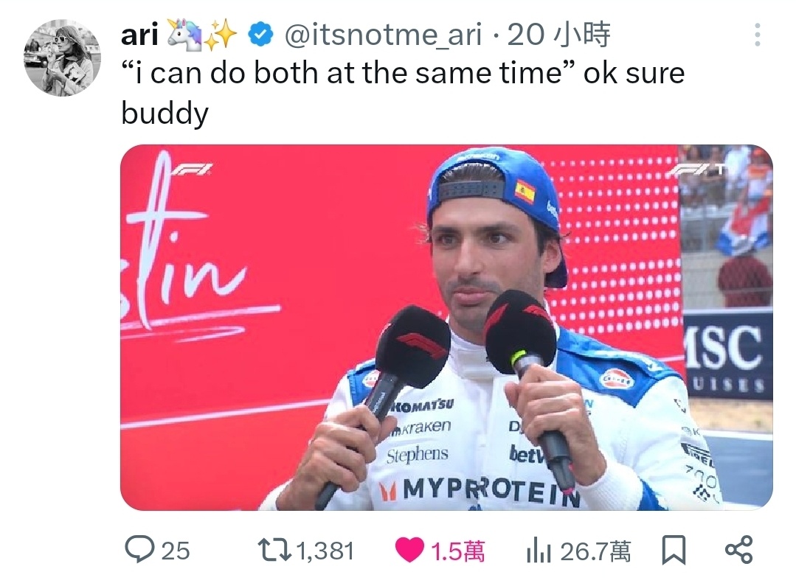Screen dimensions: 796x586
Task: Click the display name ari
Action: 139,35
